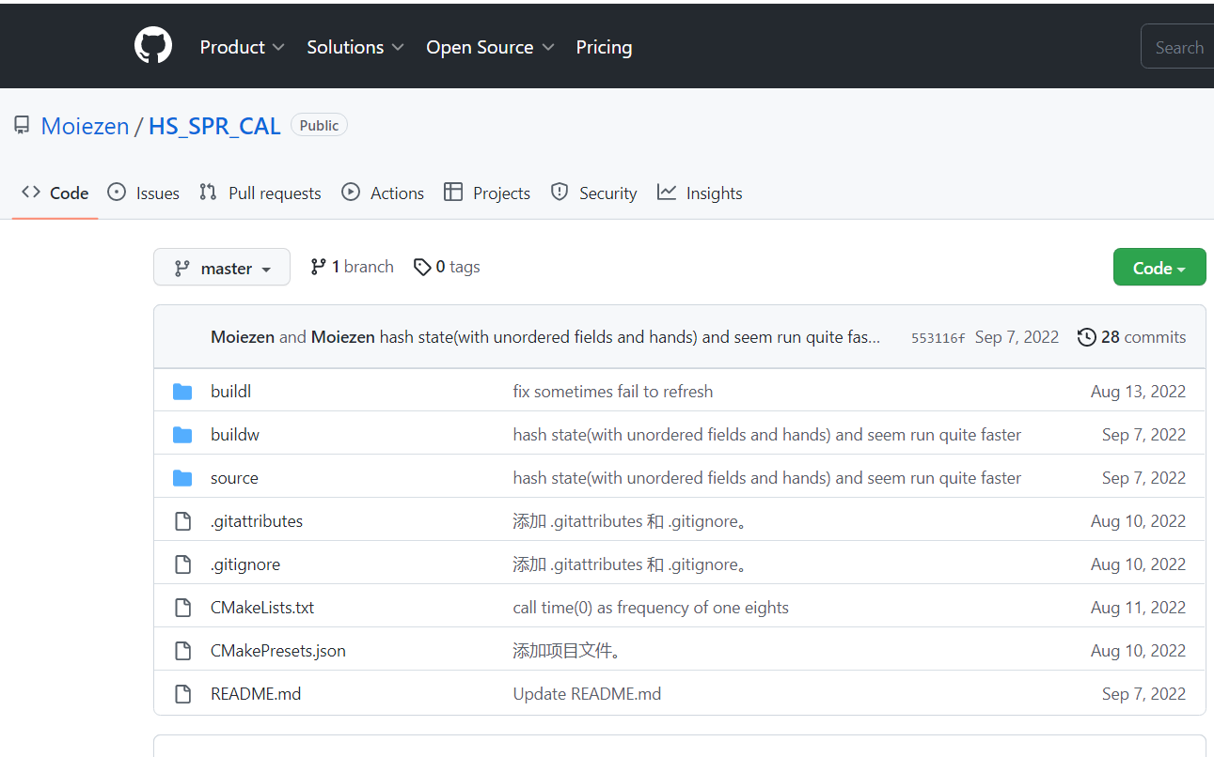Open the buildw folder

pos(235,435)
